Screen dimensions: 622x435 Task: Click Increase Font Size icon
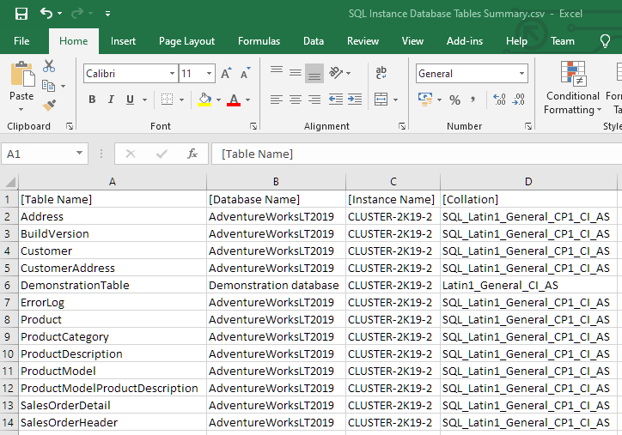point(226,73)
